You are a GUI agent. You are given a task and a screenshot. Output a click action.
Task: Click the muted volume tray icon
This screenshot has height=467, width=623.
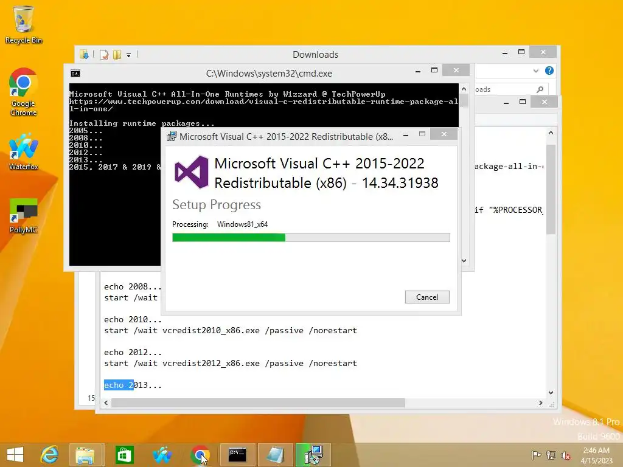(x=565, y=455)
